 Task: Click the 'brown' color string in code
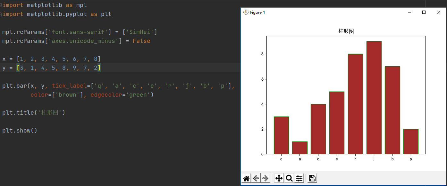(x=68, y=95)
